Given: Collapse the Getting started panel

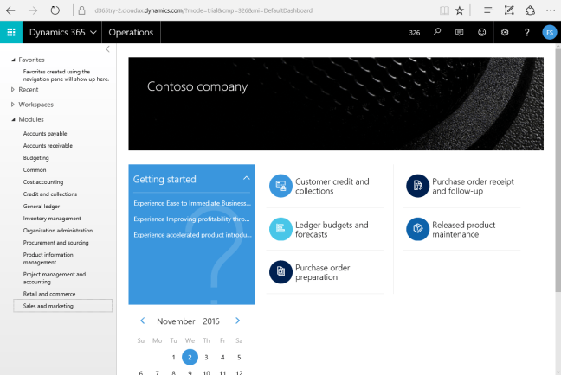Looking at the screenshot, I should [246, 179].
